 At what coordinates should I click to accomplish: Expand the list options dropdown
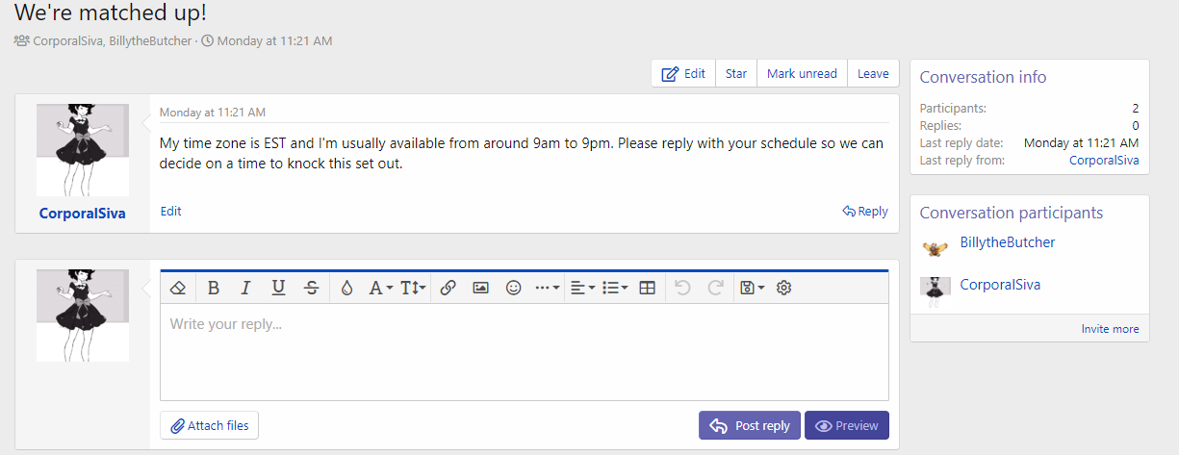pyautogui.click(x=614, y=288)
